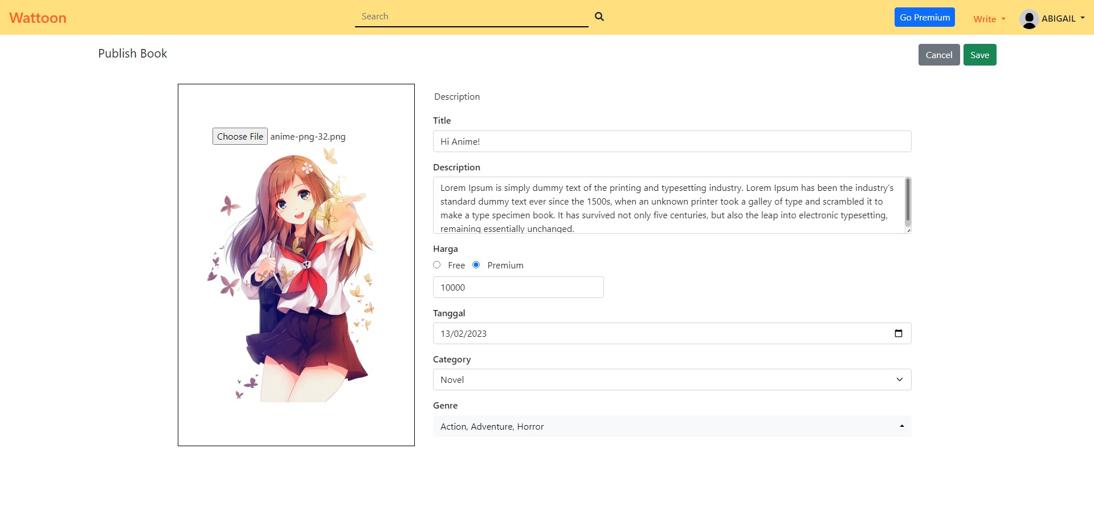The width and height of the screenshot is (1094, 510).
Task: Open the calendar picker icon in Tanggal
Action: [x=899, y=333]
